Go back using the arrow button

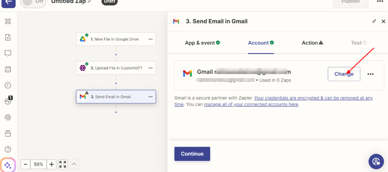coord(8,3)
